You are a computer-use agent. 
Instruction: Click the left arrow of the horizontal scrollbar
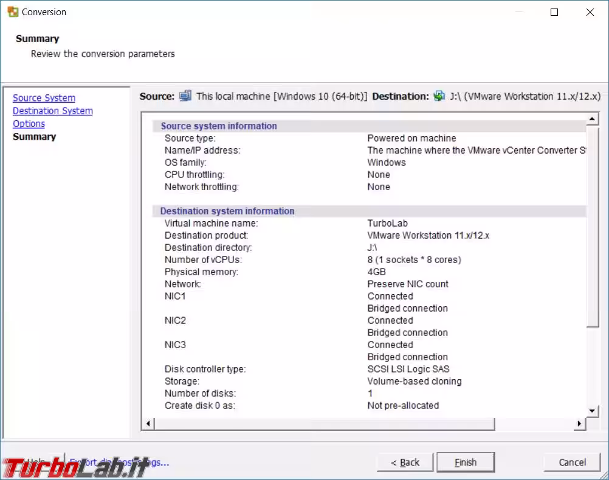[148, 423]
